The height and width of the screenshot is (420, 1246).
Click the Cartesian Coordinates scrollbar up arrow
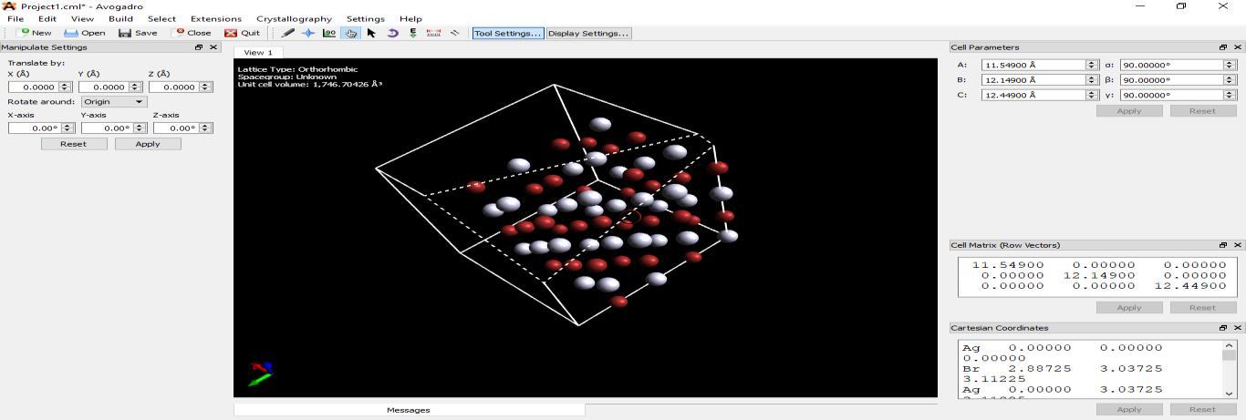[1230, 345]
